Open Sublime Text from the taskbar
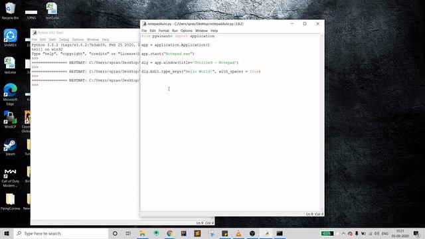 [197, 233]
